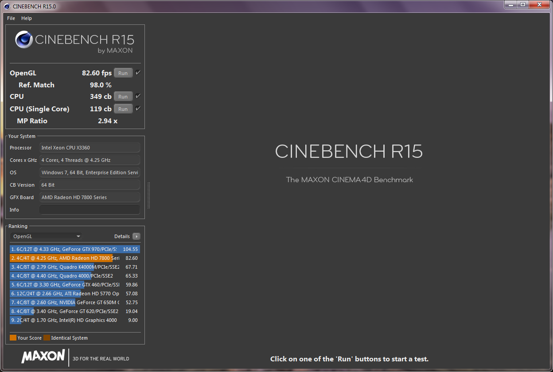Run the multi-core CPU benchmark

point(123,97)
